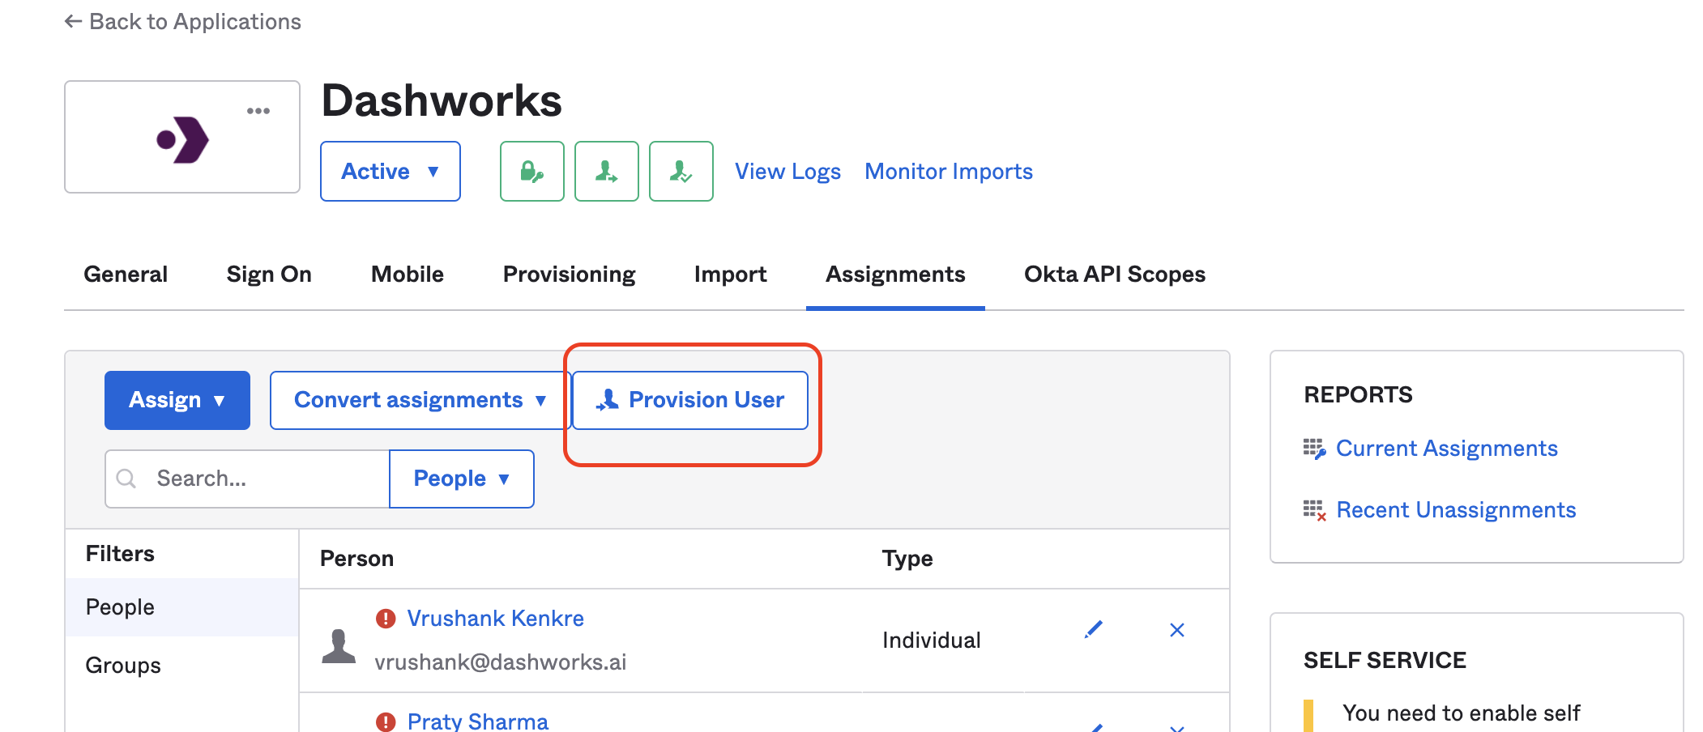Go back to Applications
Image resolution: width=1703 pixels, height=732 pixels.
[183, 22]
